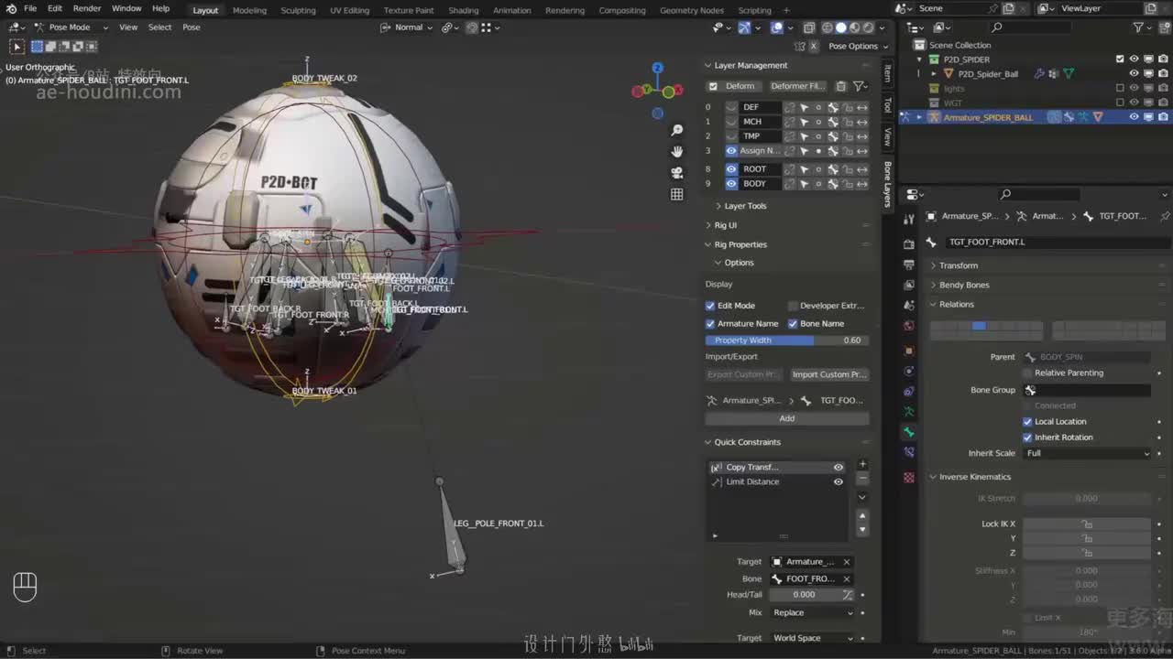Image resolution: width=1173 pixels, height=659 pixels.
Task: Uncheck the Edit Mode checkbox
Action: pyautogui.click(x=710, y=306)
